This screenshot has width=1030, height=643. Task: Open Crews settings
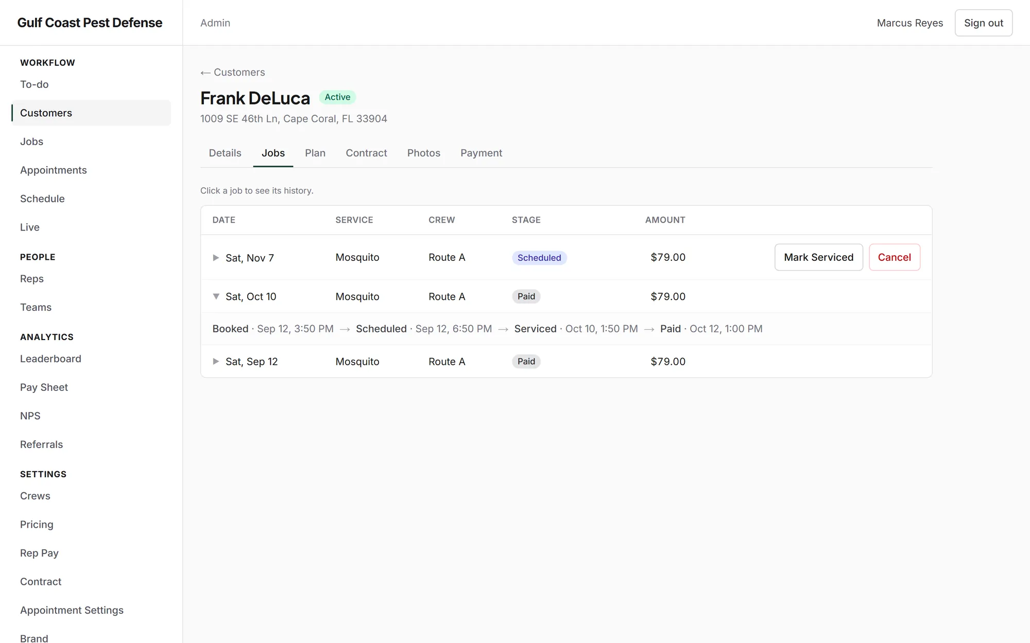click(x=91, y=496)
